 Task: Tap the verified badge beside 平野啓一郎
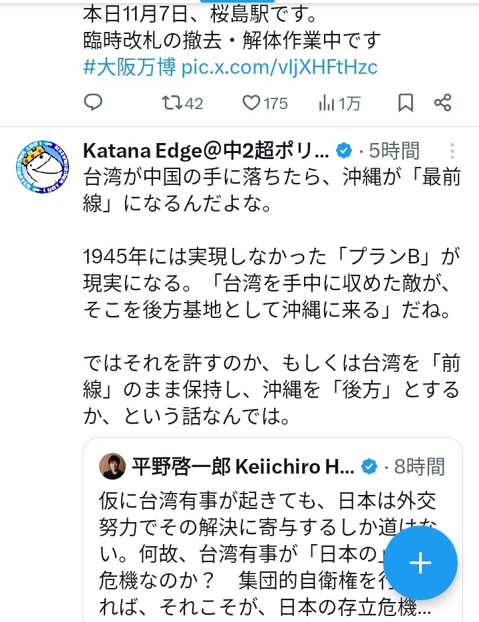[369, 467]
